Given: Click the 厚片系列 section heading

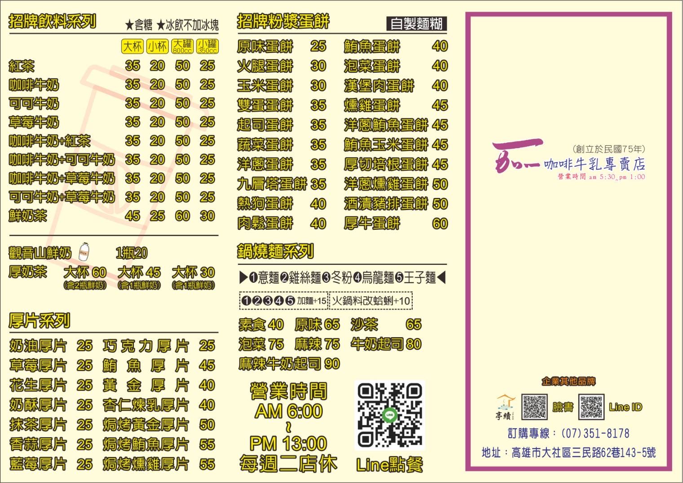Looking at the screenshot, I should (40, 321).
